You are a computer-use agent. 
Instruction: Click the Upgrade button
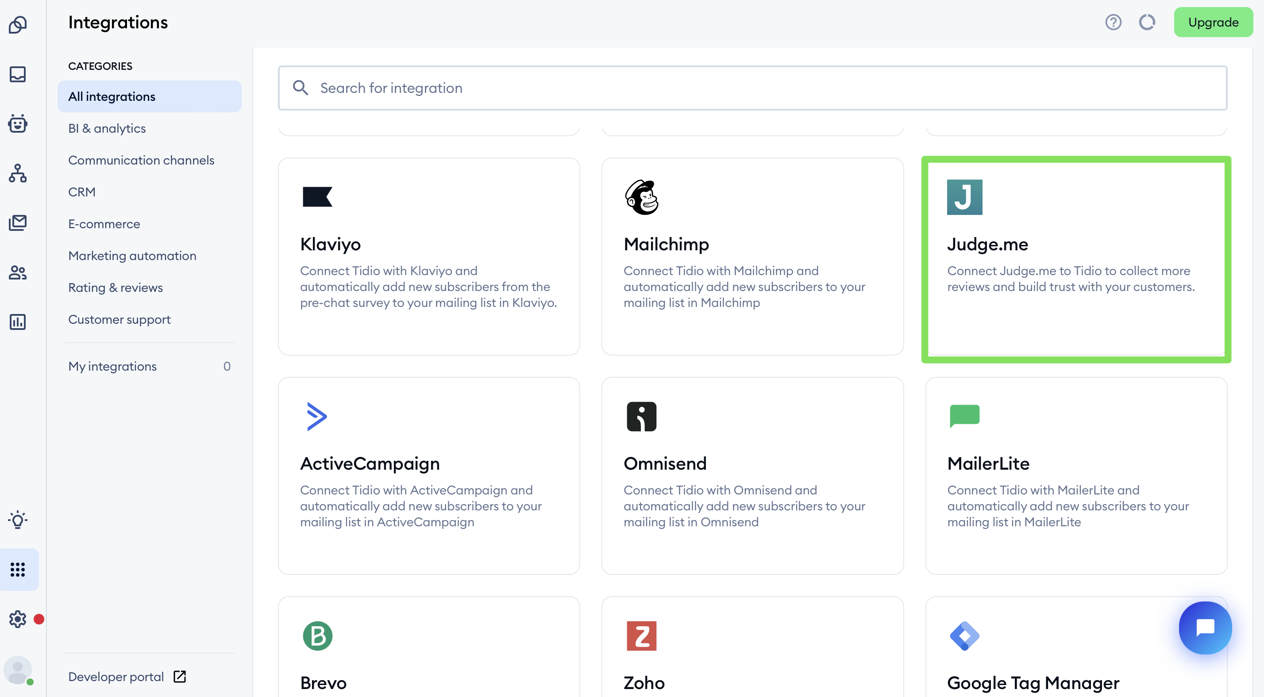click(1213, 22)
